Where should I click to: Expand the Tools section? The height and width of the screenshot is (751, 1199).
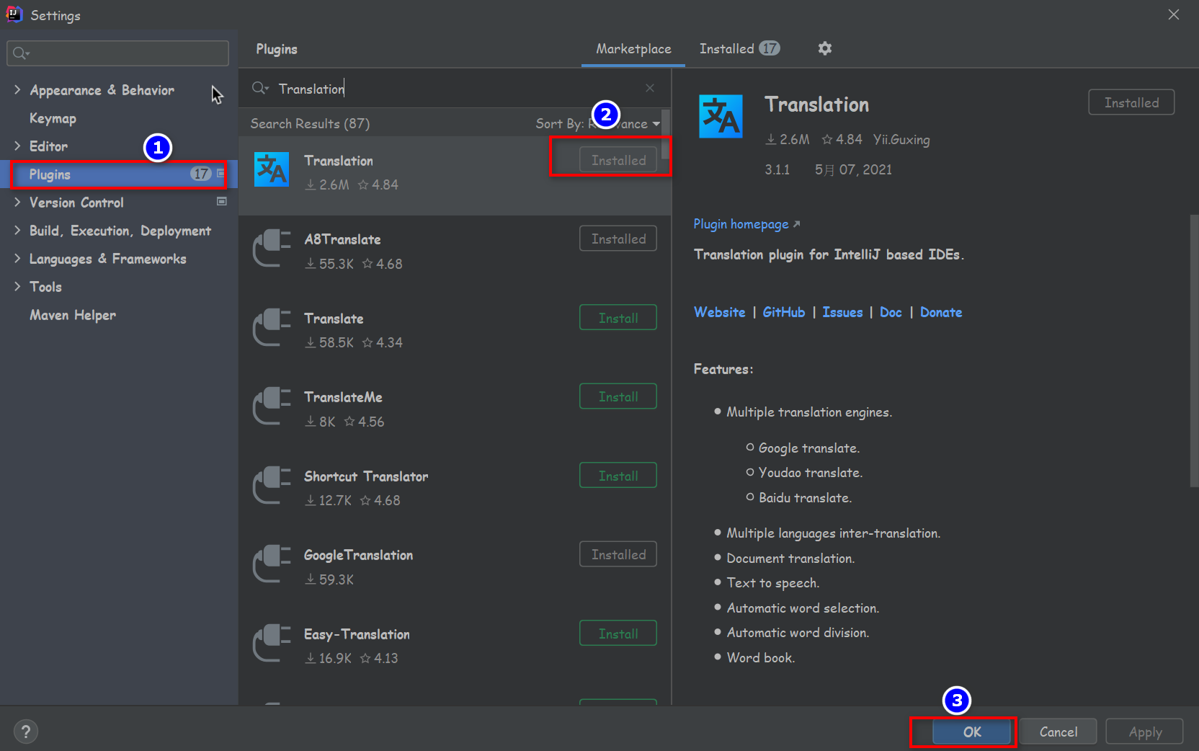coord(17,286)
